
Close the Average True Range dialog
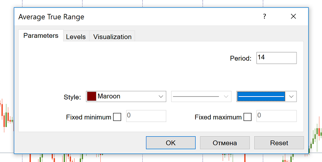click(293, 16)
